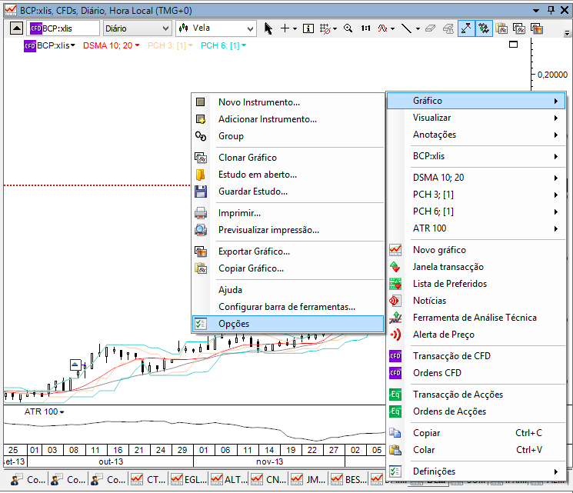Open Ajuda from the Gráfico submenu

tap(288, 290)
